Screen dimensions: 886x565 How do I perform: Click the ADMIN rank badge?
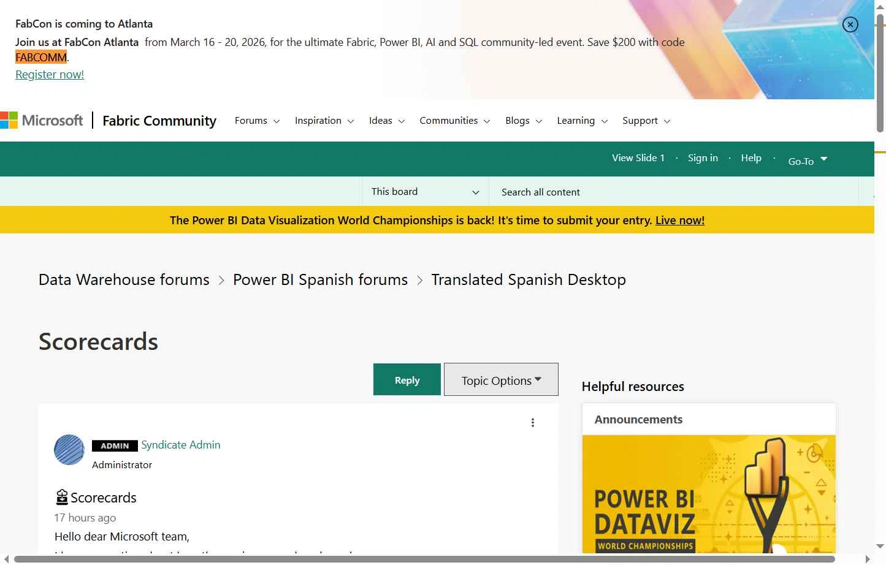point(115,446)
